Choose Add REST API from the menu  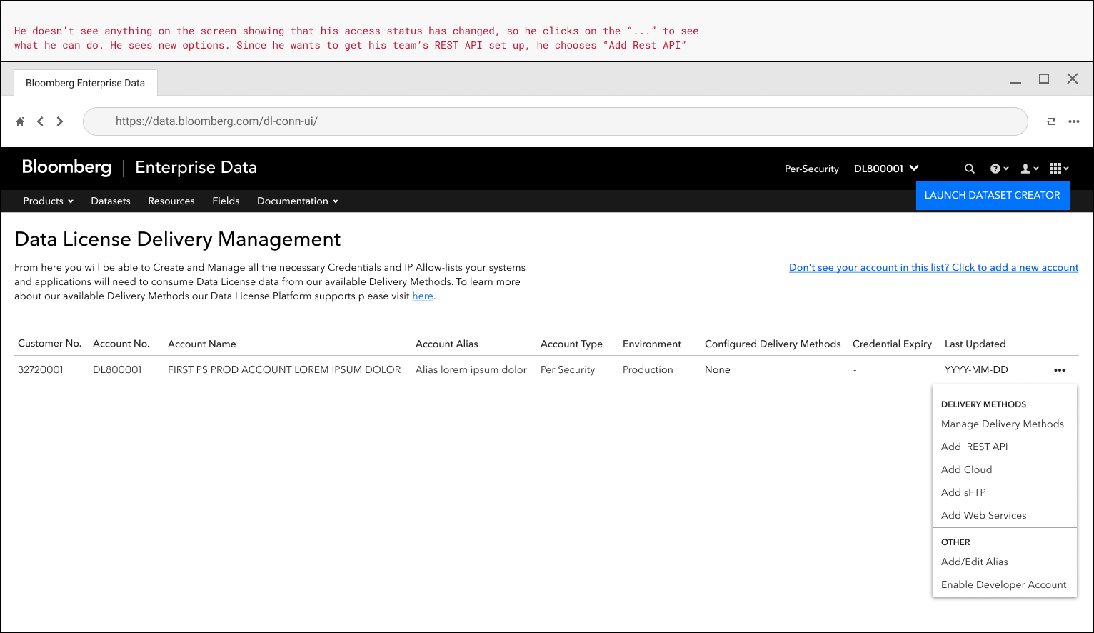(x=975, y=447)
